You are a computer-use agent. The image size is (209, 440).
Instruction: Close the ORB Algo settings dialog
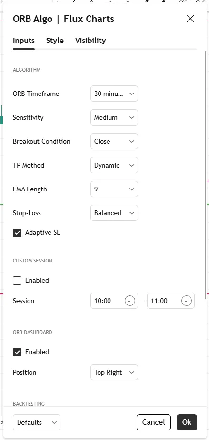[x=190, y=19]
